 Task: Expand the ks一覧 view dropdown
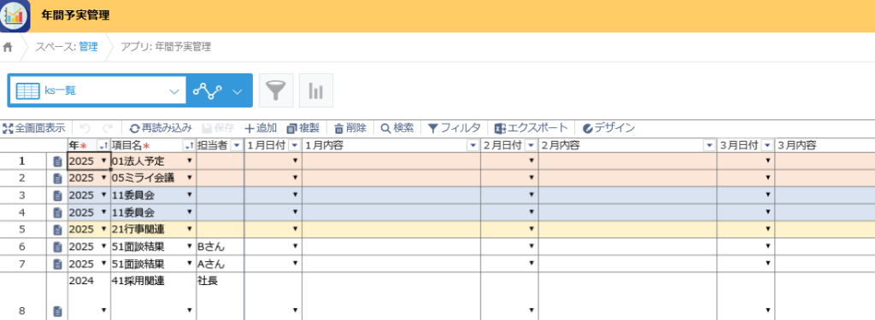click(x=174, y=90)
